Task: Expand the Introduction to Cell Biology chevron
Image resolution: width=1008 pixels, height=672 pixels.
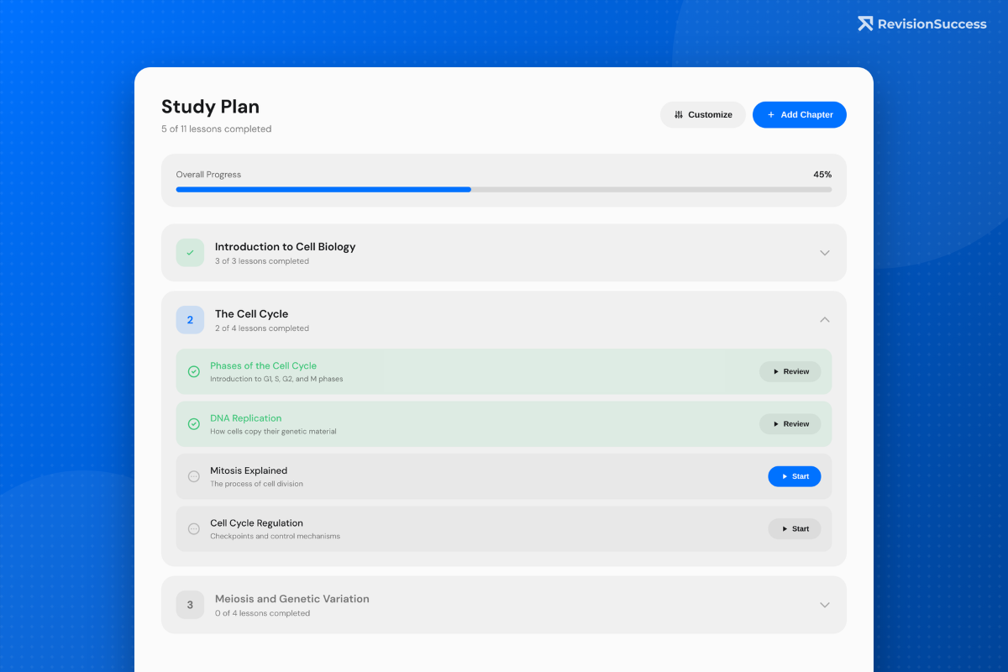Action: 825,253
